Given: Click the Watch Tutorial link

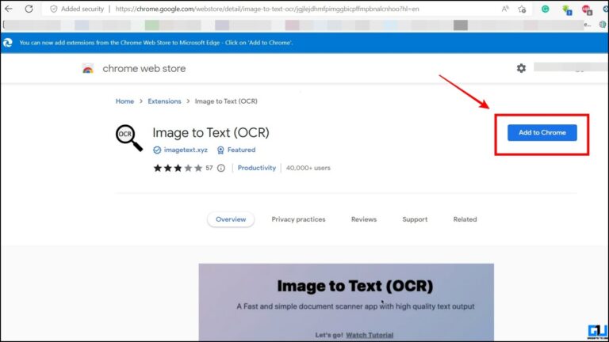Looking at the screenshot, I should [x=370, y=335].
